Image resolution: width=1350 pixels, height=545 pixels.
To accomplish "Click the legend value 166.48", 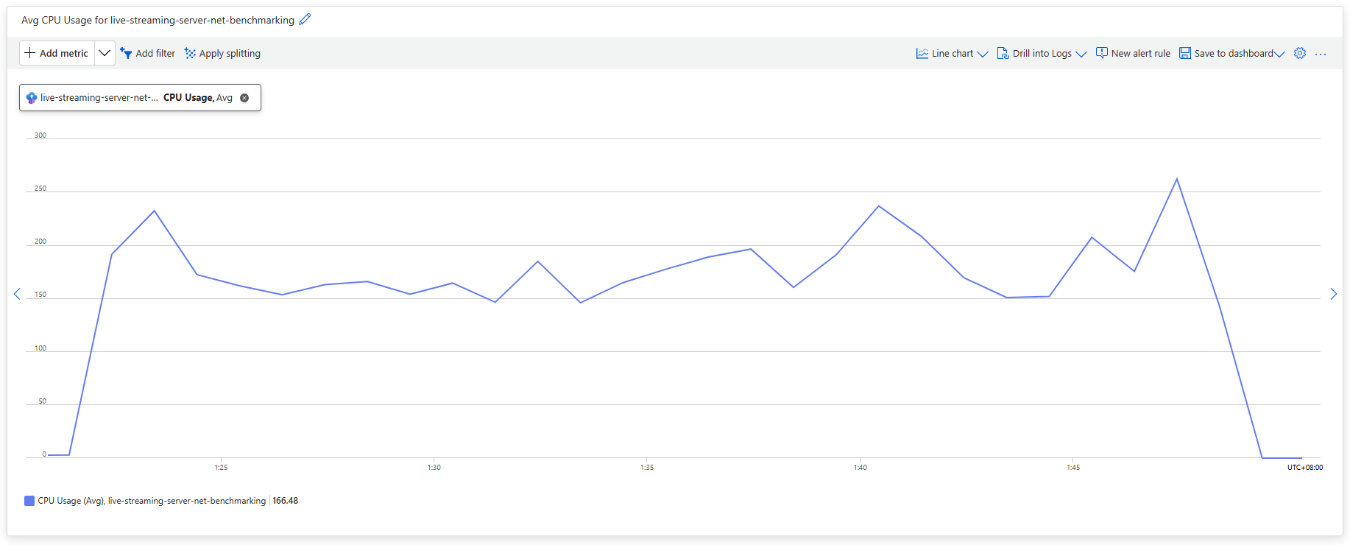I will tap(286, 501).
